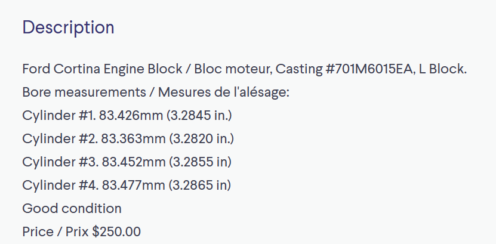496x244 pixels.
Task: Click the Price / Prix label
Action: click(56, 232)
